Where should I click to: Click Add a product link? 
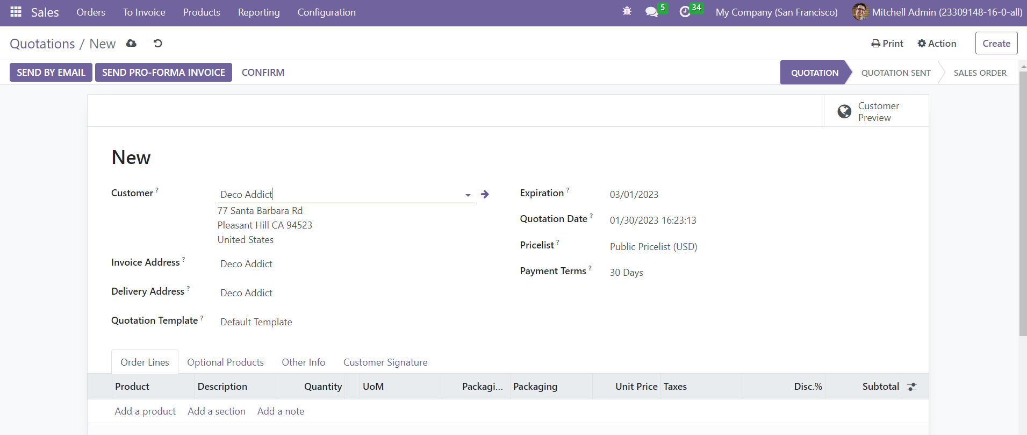coord(145,411)
